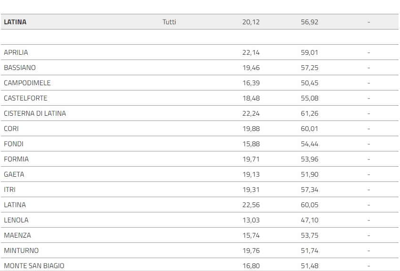Open the MONTE SAN BIAGIO entry

point(34,266)
